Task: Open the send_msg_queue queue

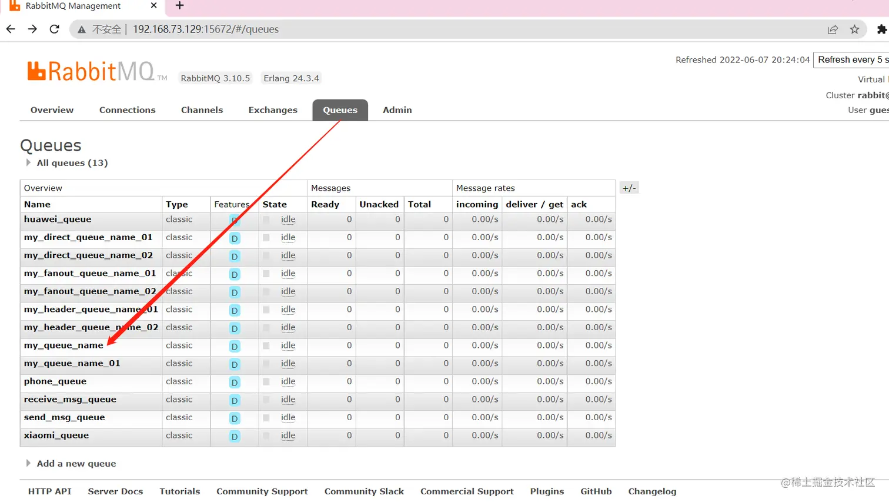Action: [x=64, y=417]
